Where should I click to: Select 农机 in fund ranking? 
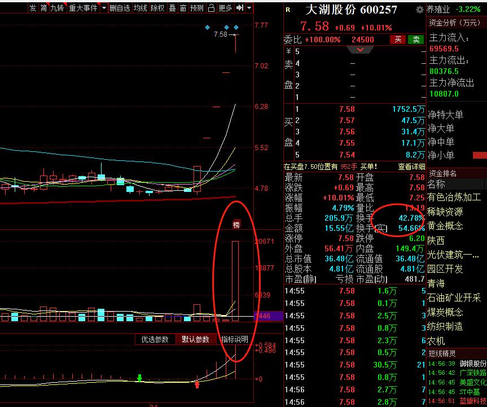pos(436,341)
